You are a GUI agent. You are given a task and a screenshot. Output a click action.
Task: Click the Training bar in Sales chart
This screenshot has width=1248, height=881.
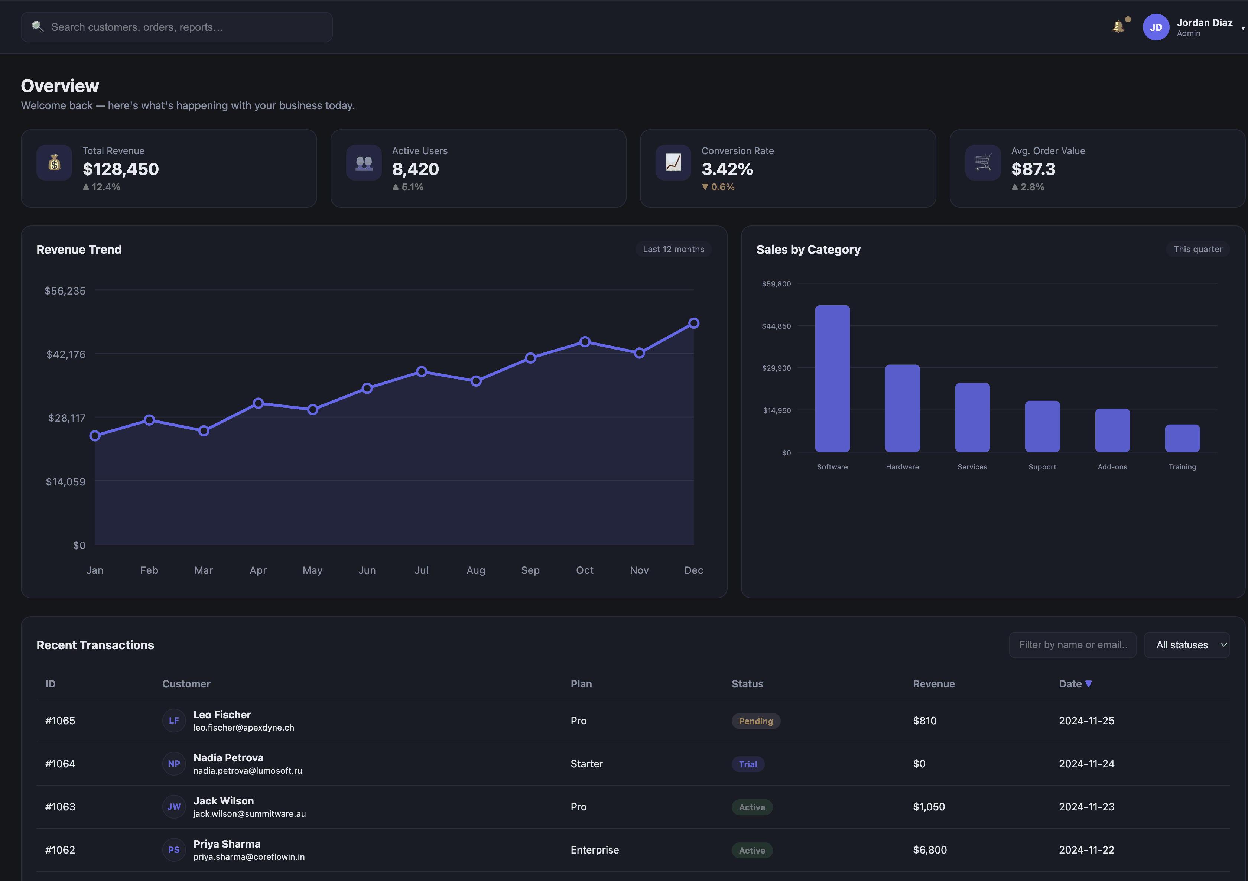pos(1182,438)
